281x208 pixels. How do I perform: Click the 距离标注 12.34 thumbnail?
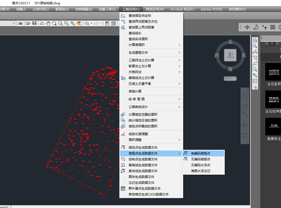tap(273, 126)
